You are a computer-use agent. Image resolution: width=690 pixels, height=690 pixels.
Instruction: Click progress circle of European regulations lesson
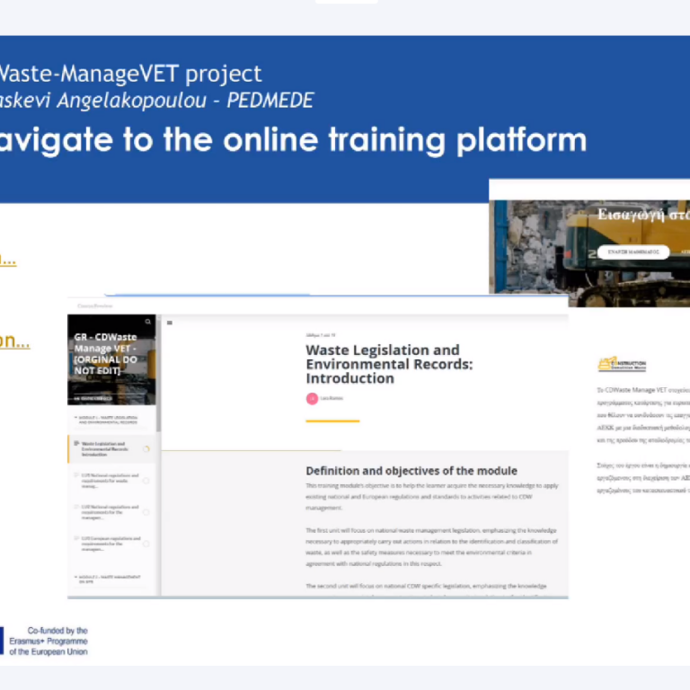pyautogui.click(x=146, y=544)
